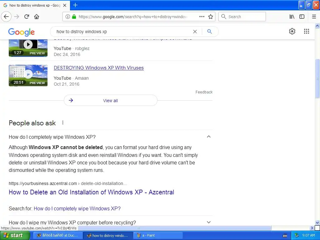Click the 9:07 AM taskbar clock
This screenshot has height=240, width=320.
click(308, 235)
